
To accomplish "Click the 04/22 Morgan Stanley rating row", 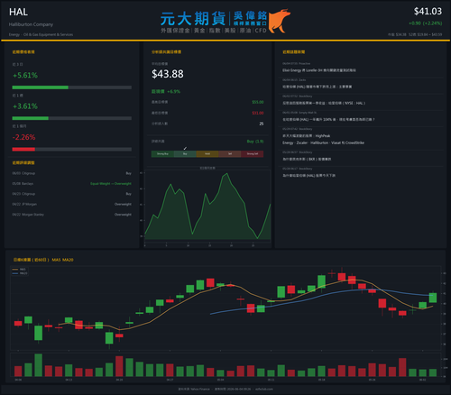I will [71, 215].
